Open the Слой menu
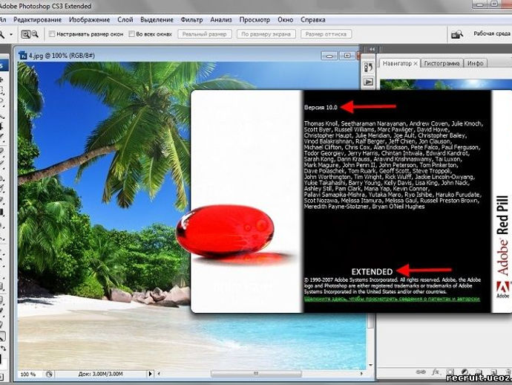Screen dimensions: 512x385 tap(125, 20)
